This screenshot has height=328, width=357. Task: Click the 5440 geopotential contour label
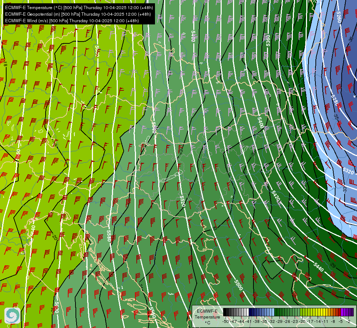pos(318,267)
